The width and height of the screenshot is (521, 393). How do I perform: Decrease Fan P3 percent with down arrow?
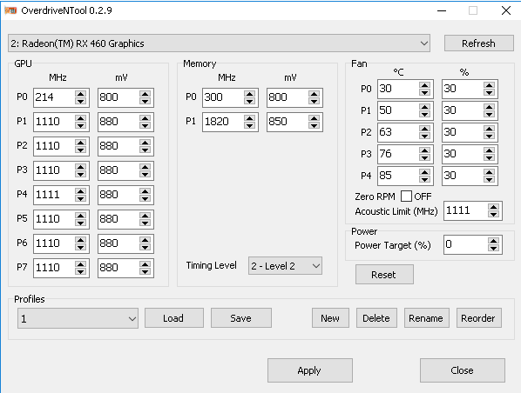pos(489,158)
